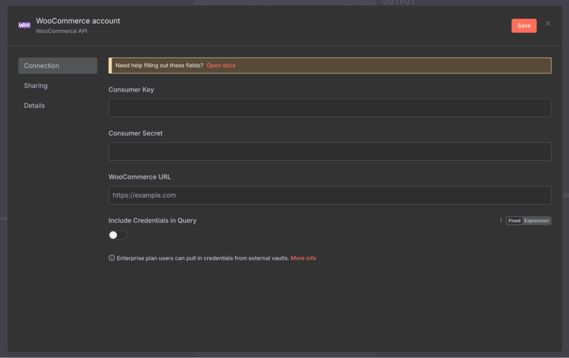The height and width of the screenshot is (358, 569).
Task: Select the WooCommerce URL text box
Action: coord(330,195)
